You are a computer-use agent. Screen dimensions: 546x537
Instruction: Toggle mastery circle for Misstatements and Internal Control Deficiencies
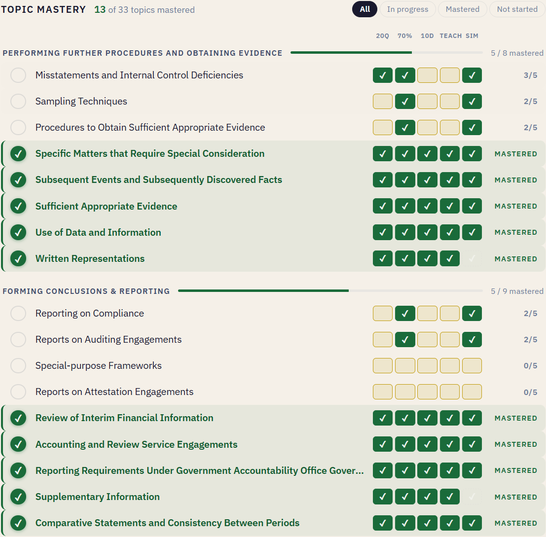[x=18, y=75]
